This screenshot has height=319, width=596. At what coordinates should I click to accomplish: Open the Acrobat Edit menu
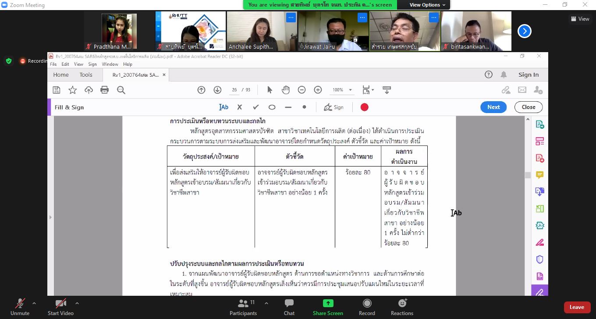65,64
